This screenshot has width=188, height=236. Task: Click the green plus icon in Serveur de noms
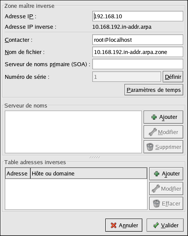point(154,117)
